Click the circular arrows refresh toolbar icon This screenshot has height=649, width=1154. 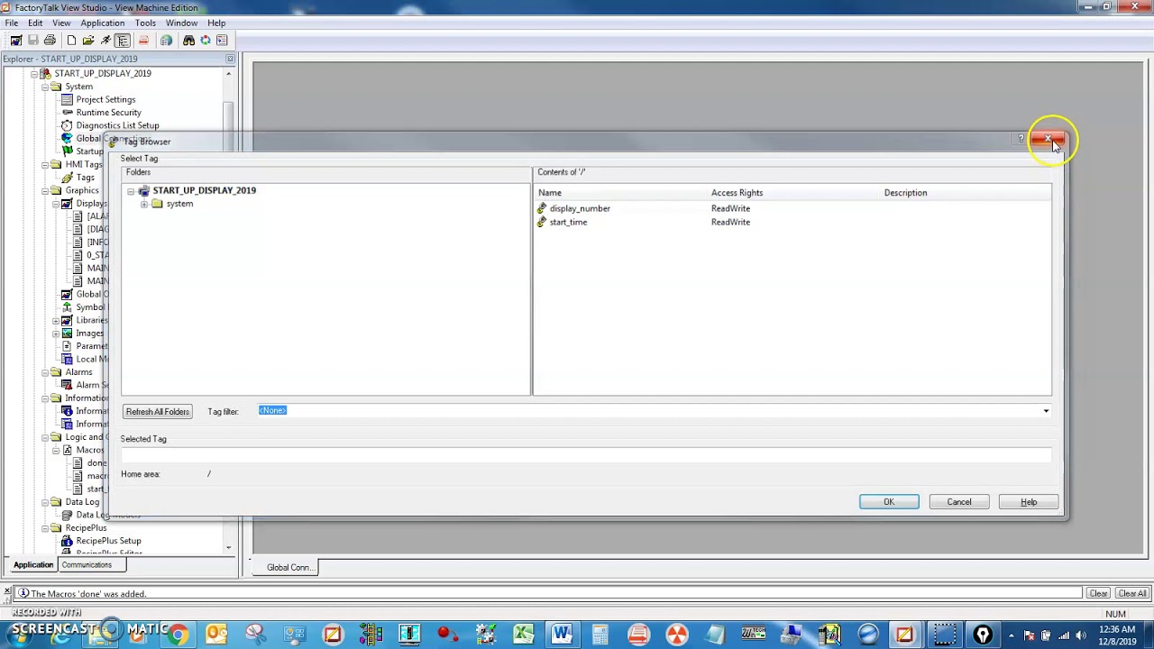[x=206, y=40]
